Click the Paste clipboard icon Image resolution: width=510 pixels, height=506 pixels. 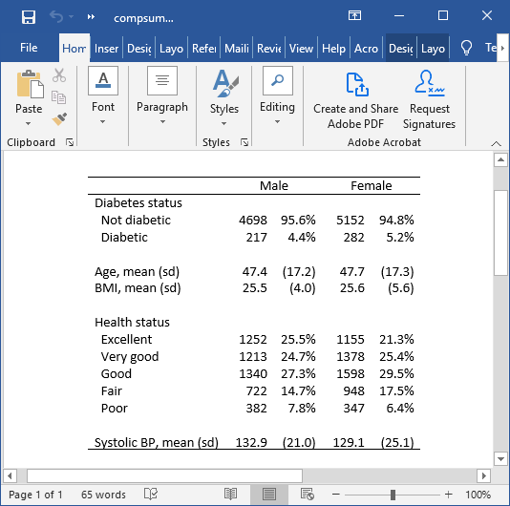tap(31, 84)
